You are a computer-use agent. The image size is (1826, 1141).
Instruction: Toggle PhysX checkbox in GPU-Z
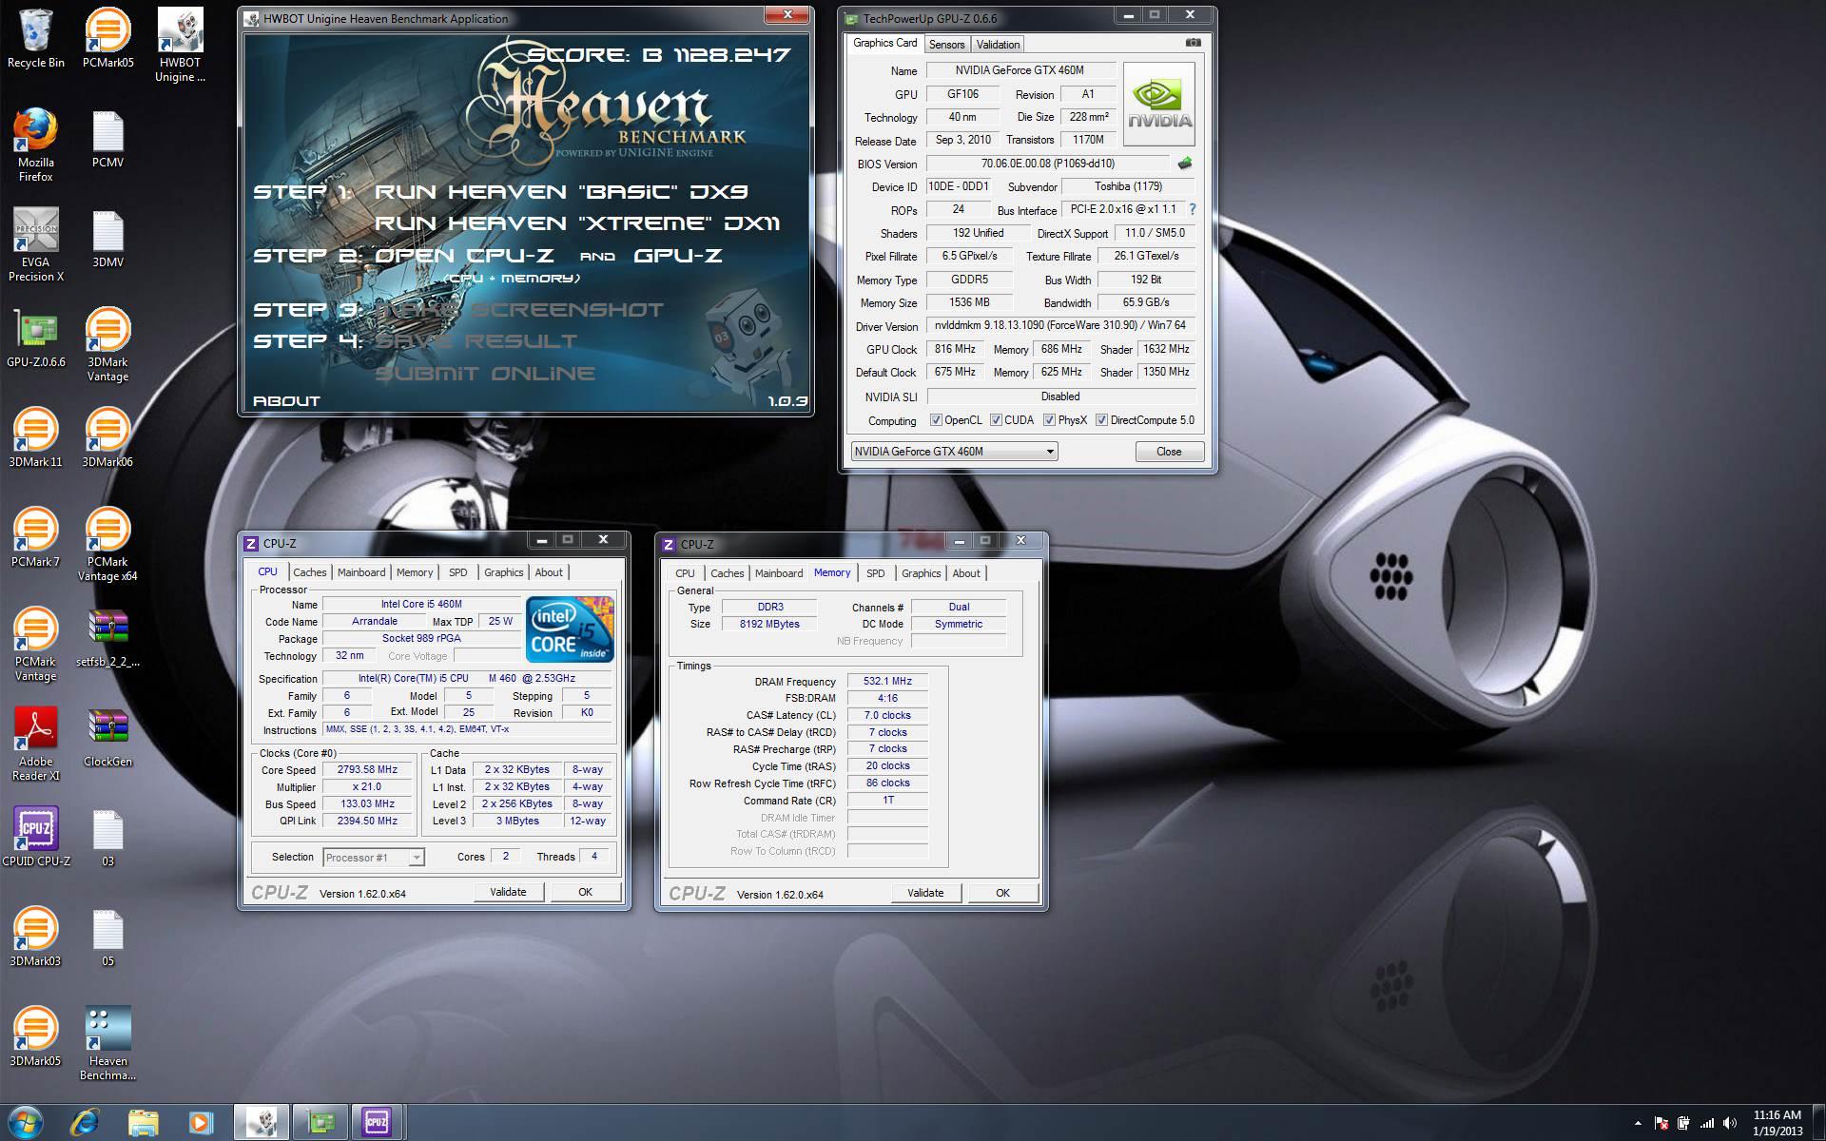point(1049,420)
